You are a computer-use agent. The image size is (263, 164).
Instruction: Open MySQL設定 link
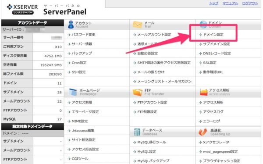coord(146,152)
